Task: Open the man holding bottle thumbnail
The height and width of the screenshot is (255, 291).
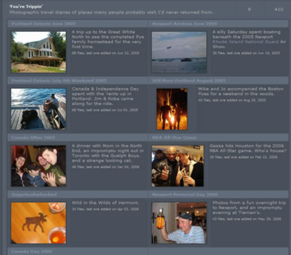Action: tap(179, 223)
